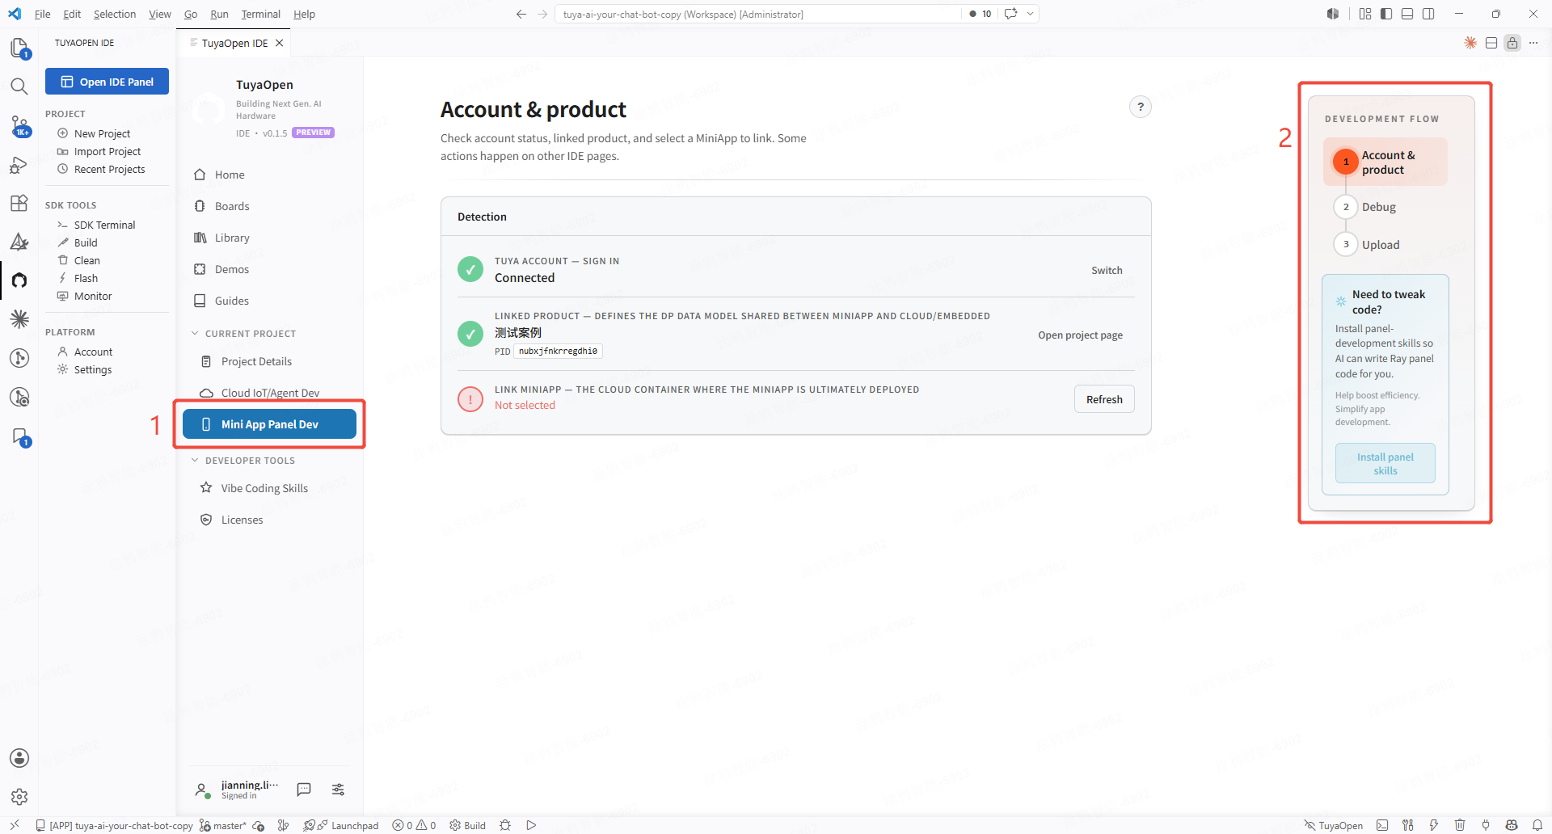Open the Explorer view in activity bar
Screen dimensions: 1552x834
19,48
